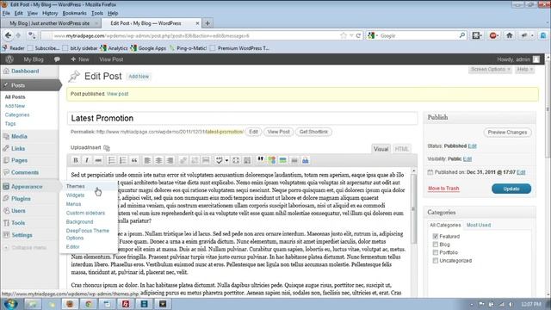Click the gray bar shortcode icon
The height and width of the screenshot is (310, 551).
click(x=294, y=160)
